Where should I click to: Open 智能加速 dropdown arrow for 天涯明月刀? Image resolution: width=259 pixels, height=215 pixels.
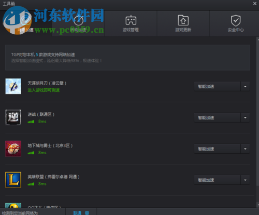click(245, 86)
